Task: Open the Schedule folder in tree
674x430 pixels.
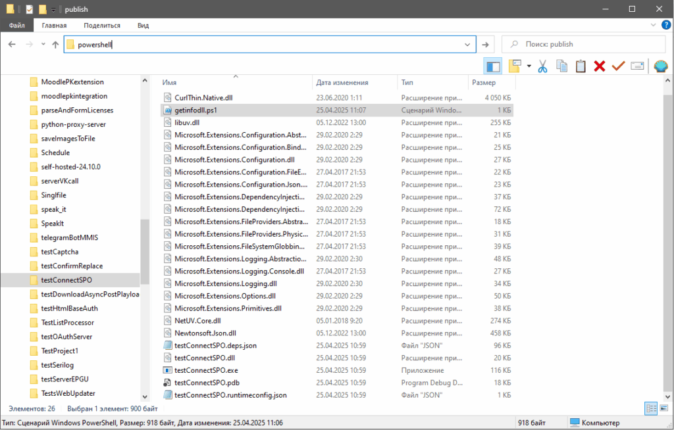Action: pos(55,153)
